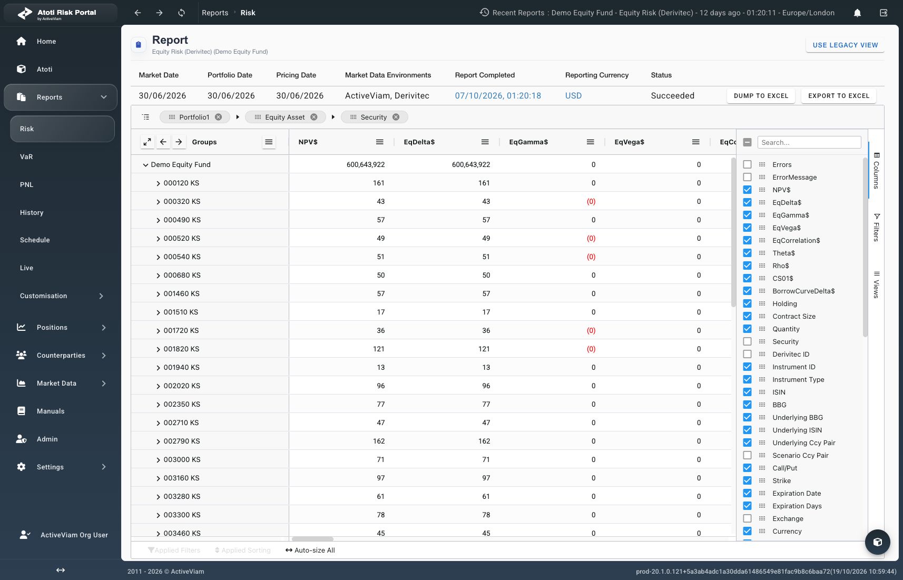903x580 pixels.
Task: Click the refresh icon in the top bar
Action: (181, 13)
